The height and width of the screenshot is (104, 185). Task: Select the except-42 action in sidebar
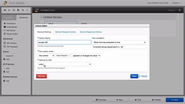pyautogui.click(x=10, y=56)
